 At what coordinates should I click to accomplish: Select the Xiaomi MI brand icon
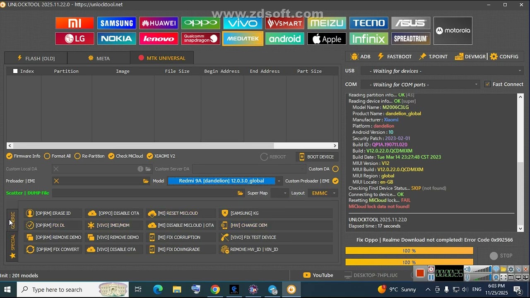(75, 23)
